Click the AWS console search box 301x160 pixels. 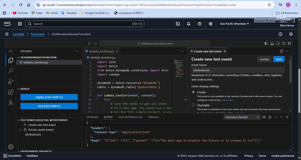click(85, 24)
